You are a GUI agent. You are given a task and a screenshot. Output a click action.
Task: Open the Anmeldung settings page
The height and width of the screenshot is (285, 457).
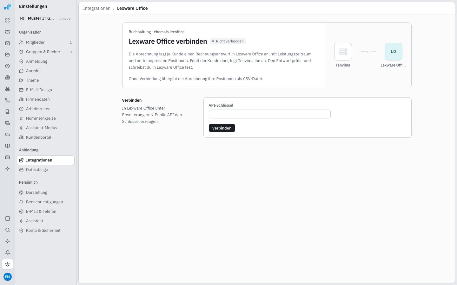pos(45,61)
